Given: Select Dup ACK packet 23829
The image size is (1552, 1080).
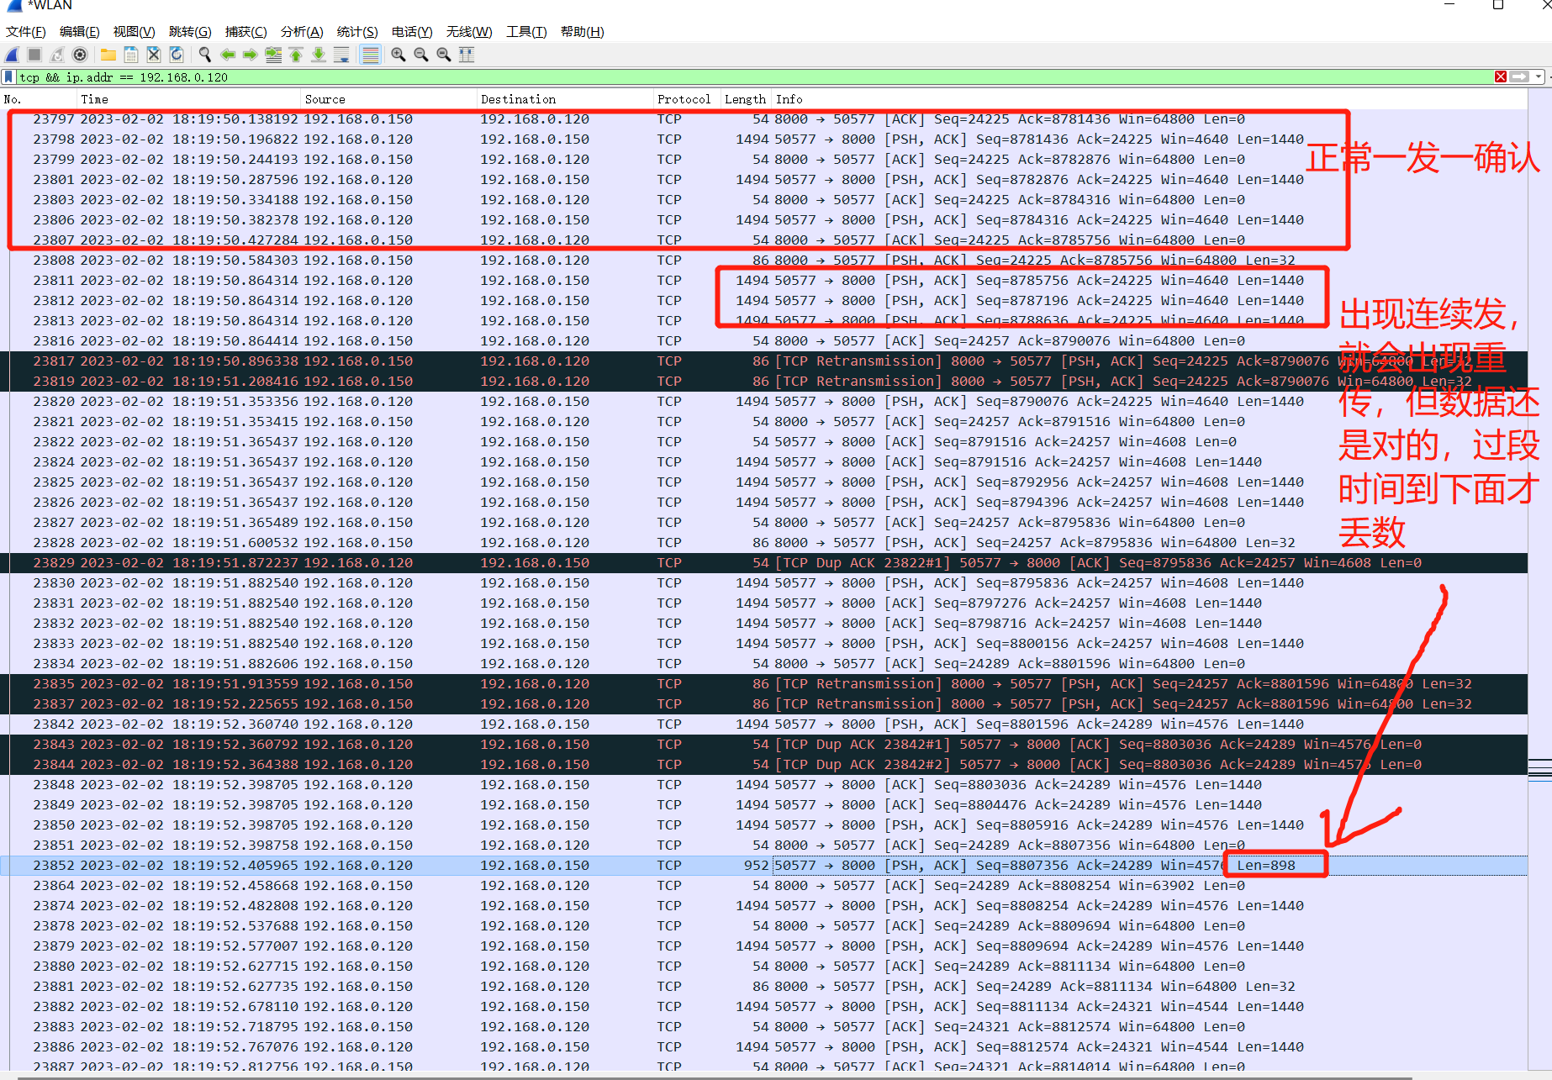Looking at the screenshot, I should click(x=763, y=562).
